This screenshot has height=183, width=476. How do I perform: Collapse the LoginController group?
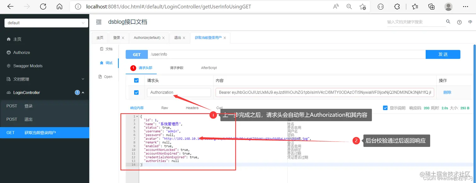44,93
